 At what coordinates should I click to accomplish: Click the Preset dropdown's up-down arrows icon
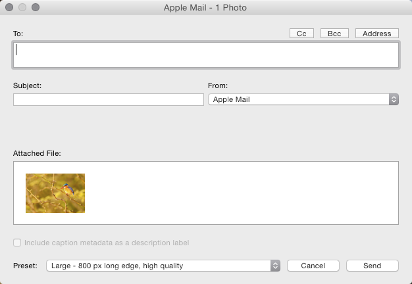coord(275,266)
